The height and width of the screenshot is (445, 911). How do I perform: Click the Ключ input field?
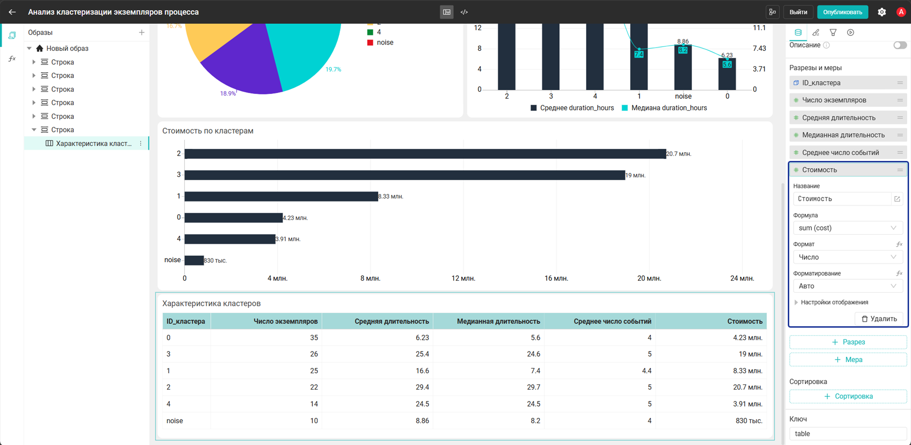848,434
